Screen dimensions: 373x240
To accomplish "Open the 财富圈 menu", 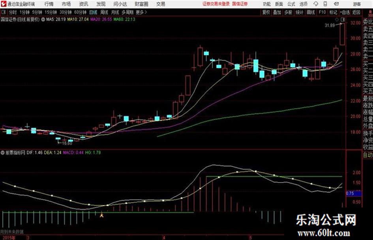I will point(141,4).
